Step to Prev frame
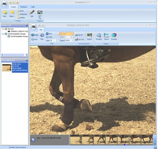161x149 pixels. coord(35,39)
